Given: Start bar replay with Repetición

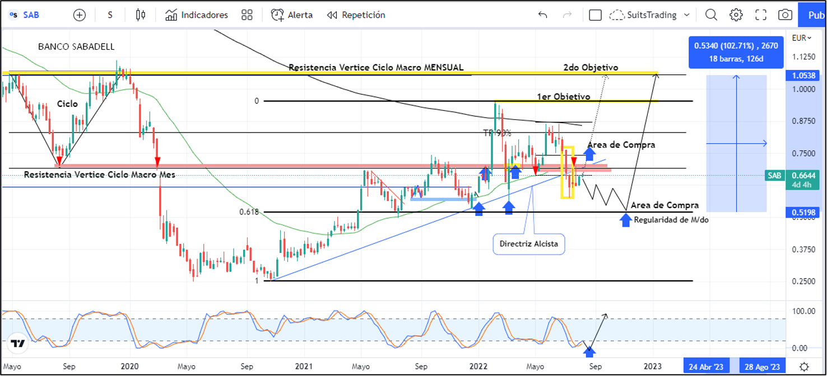Looking at the screenshot, I should point(356,15).
